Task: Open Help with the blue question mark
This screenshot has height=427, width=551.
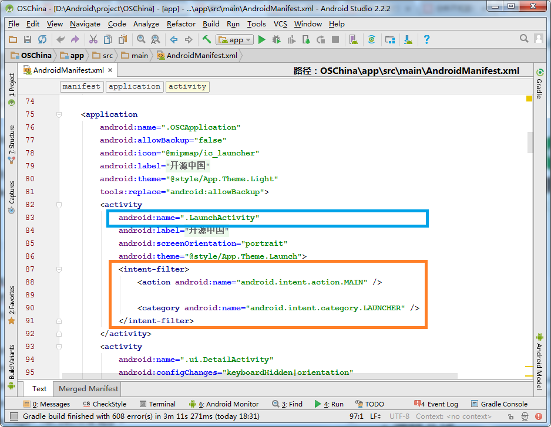Action: tap(426, 40)
